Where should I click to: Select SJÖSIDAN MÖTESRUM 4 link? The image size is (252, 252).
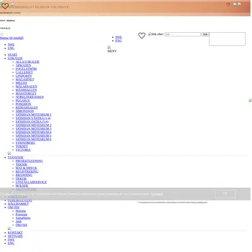[33, 132]
